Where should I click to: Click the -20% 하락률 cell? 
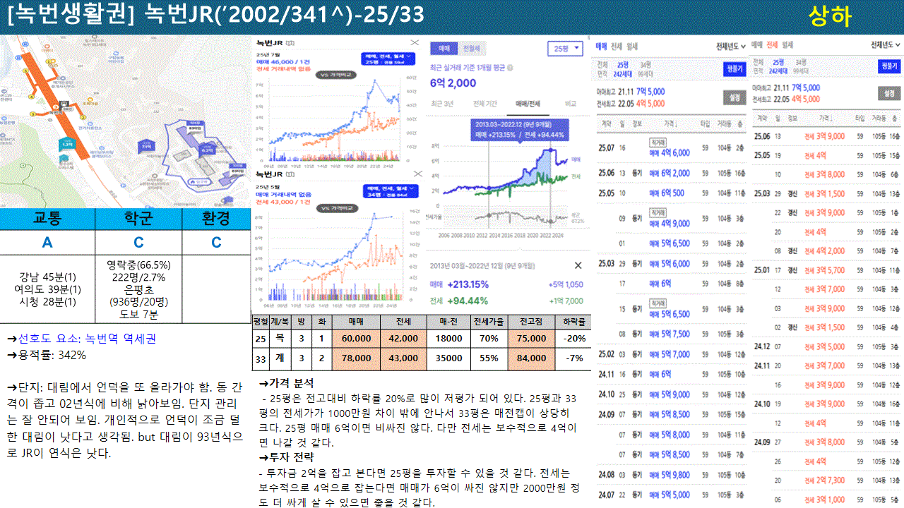tap(573, 339)
